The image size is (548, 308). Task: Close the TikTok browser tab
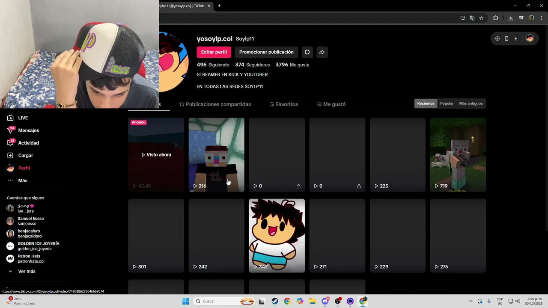point(209,6)
